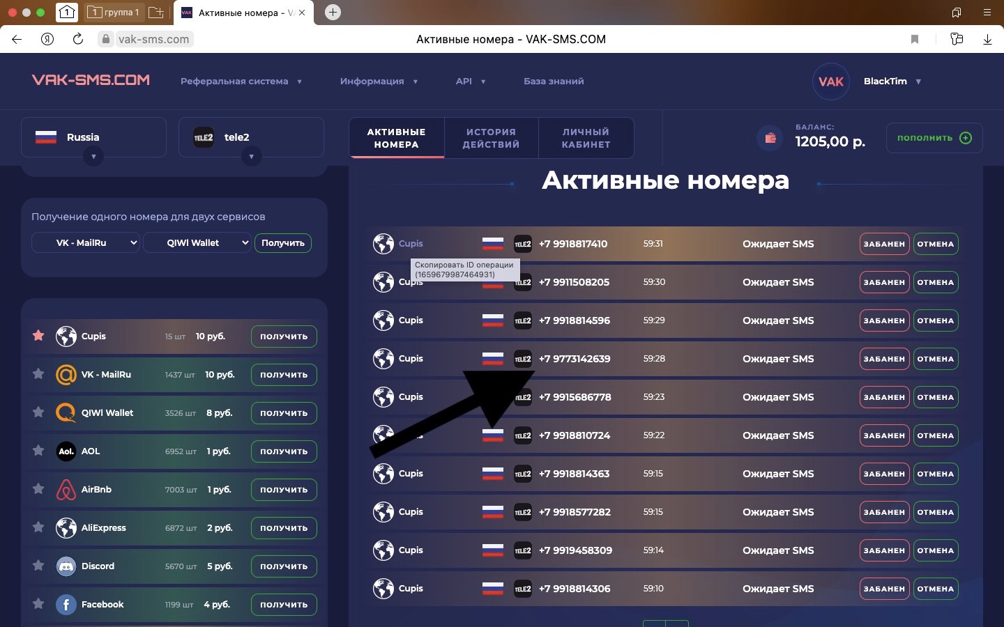The width and height of the screenshot is (1004, 627).
Task: Expand BlackTim user account menu
Action: 892,82
